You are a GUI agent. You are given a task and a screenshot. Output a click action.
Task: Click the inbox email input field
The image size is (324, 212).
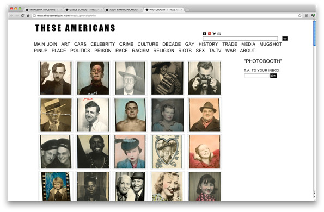(x=257, y=76)
